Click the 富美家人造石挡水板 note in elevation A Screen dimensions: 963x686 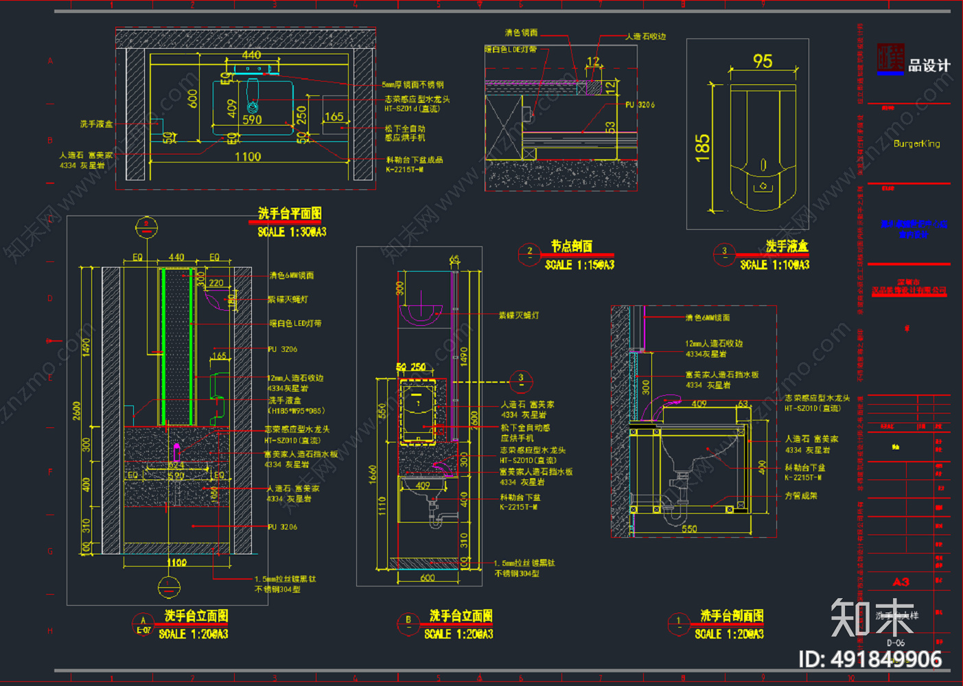301,460
